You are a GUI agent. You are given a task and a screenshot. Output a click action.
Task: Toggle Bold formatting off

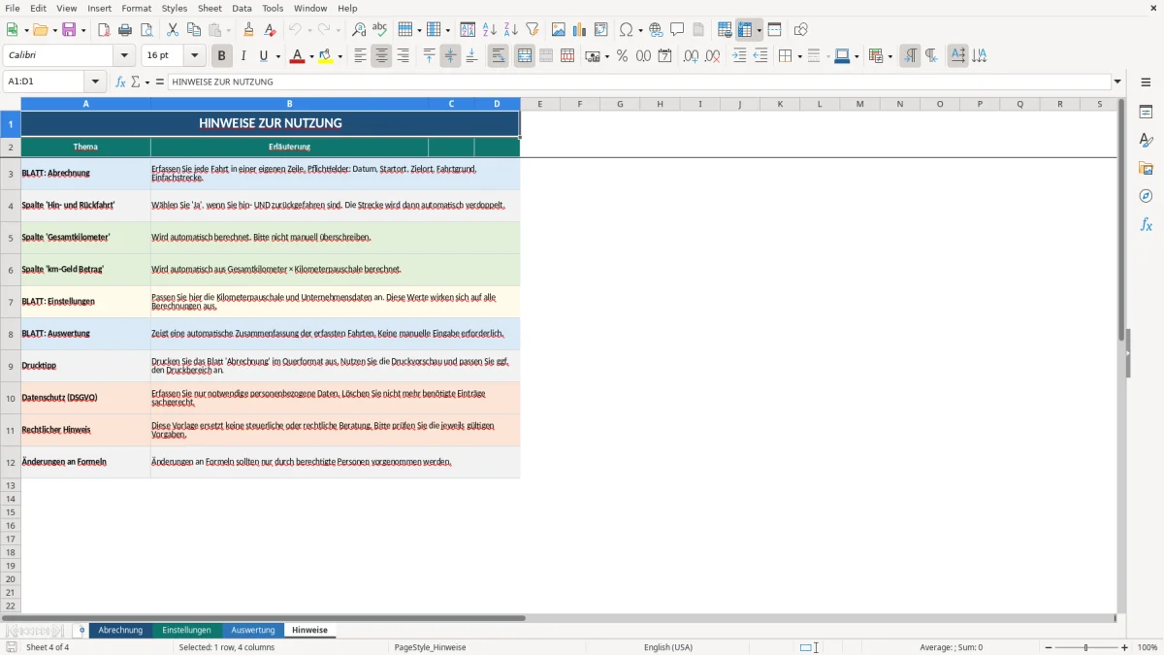click(222, 56)
